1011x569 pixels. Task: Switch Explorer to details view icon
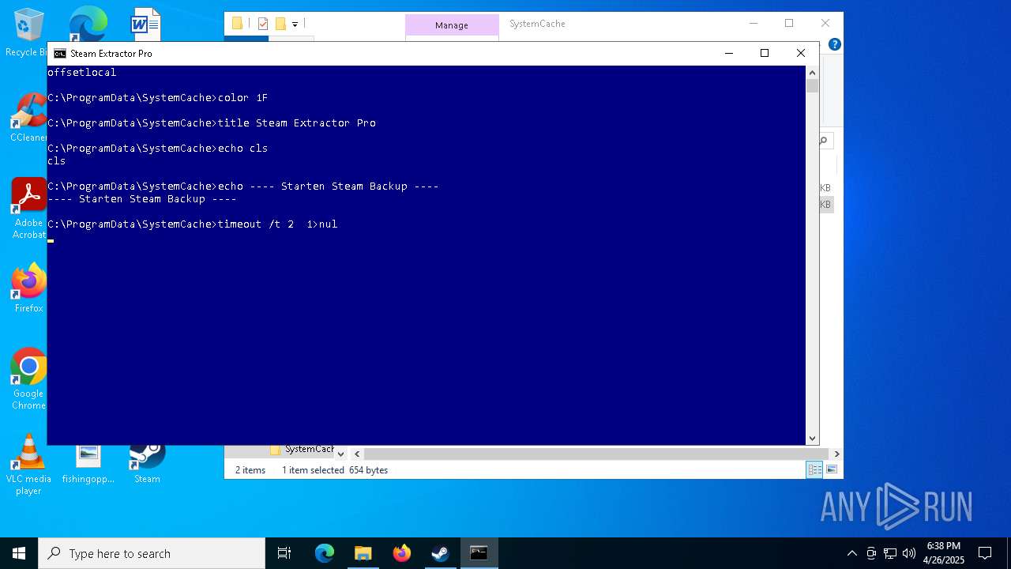pyautogui.click(x=814, y=469)
